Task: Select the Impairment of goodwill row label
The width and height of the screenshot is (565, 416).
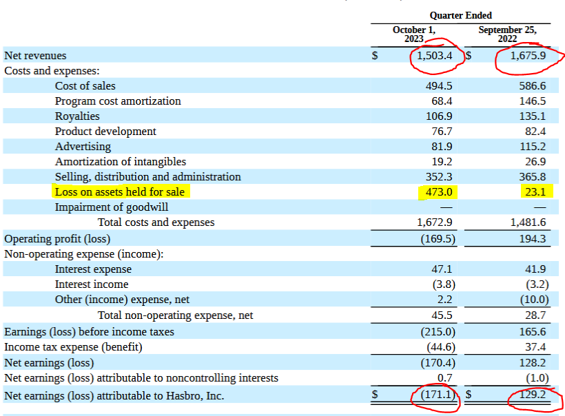Action: (112, 207)
